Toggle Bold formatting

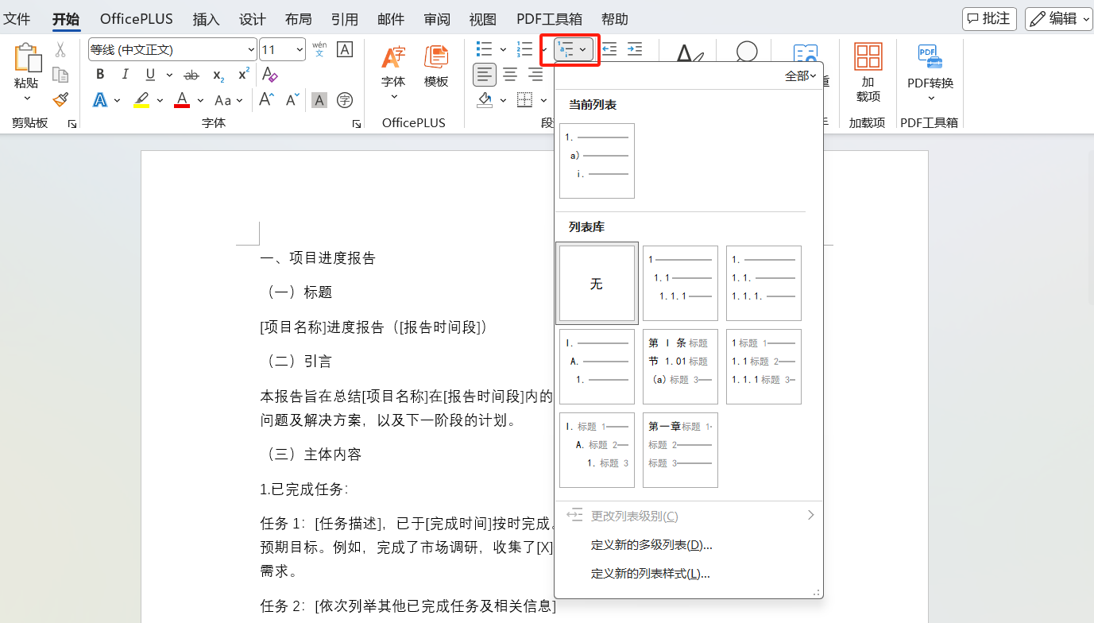click(100, 75)
